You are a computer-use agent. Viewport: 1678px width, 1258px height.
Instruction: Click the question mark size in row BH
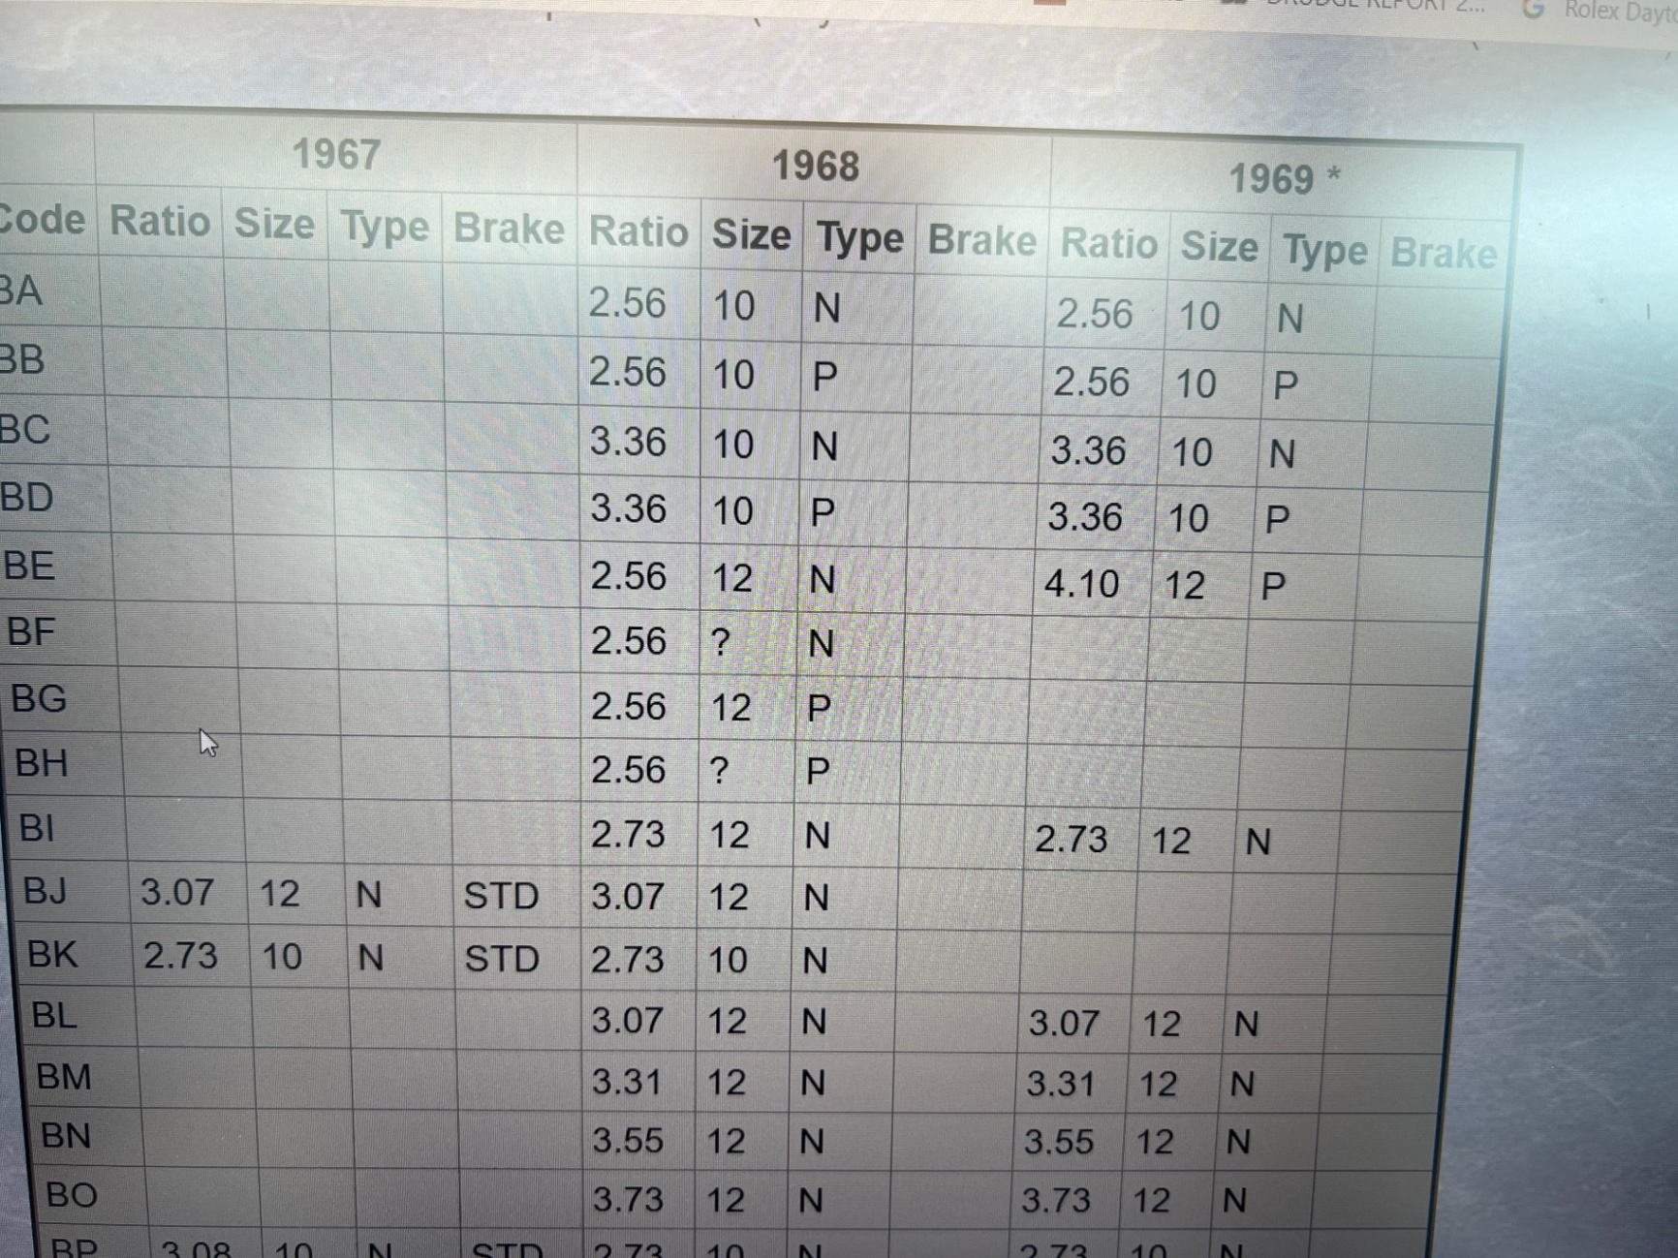718,770
